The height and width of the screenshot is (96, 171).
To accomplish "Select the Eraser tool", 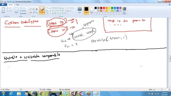I will click(31, 13).
